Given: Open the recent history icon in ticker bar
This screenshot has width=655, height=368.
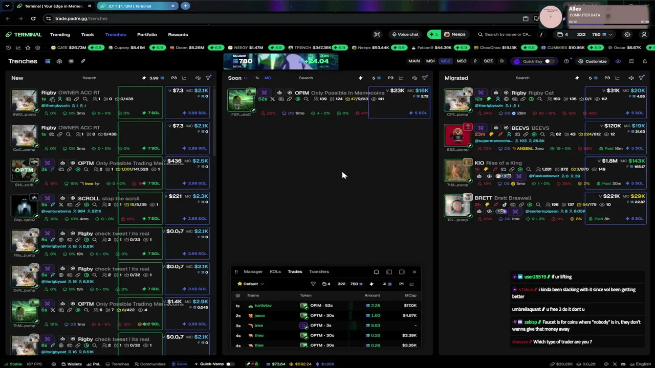Looking at the screenshot, I should [x=8, y=48].
